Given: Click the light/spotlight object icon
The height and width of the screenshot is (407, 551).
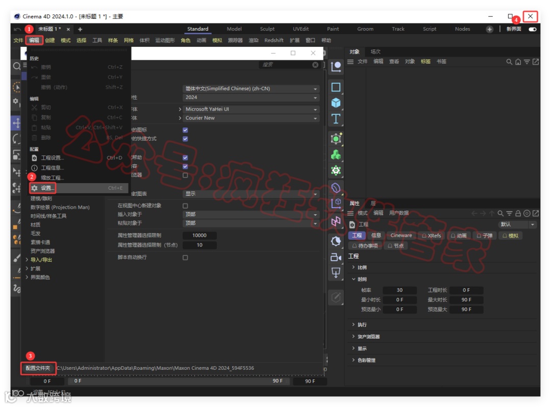Looking at the screenshot, I should [336, 273].
